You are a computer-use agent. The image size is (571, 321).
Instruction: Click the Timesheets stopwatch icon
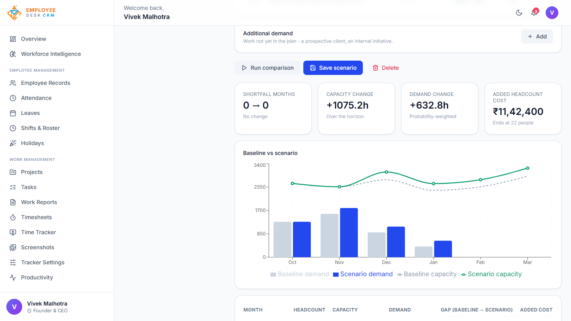13,217
